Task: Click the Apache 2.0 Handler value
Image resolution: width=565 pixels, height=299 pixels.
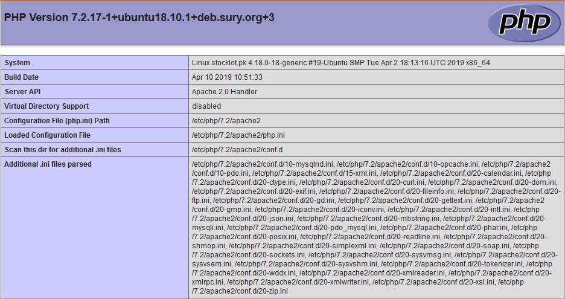Action: pos(225,92)
